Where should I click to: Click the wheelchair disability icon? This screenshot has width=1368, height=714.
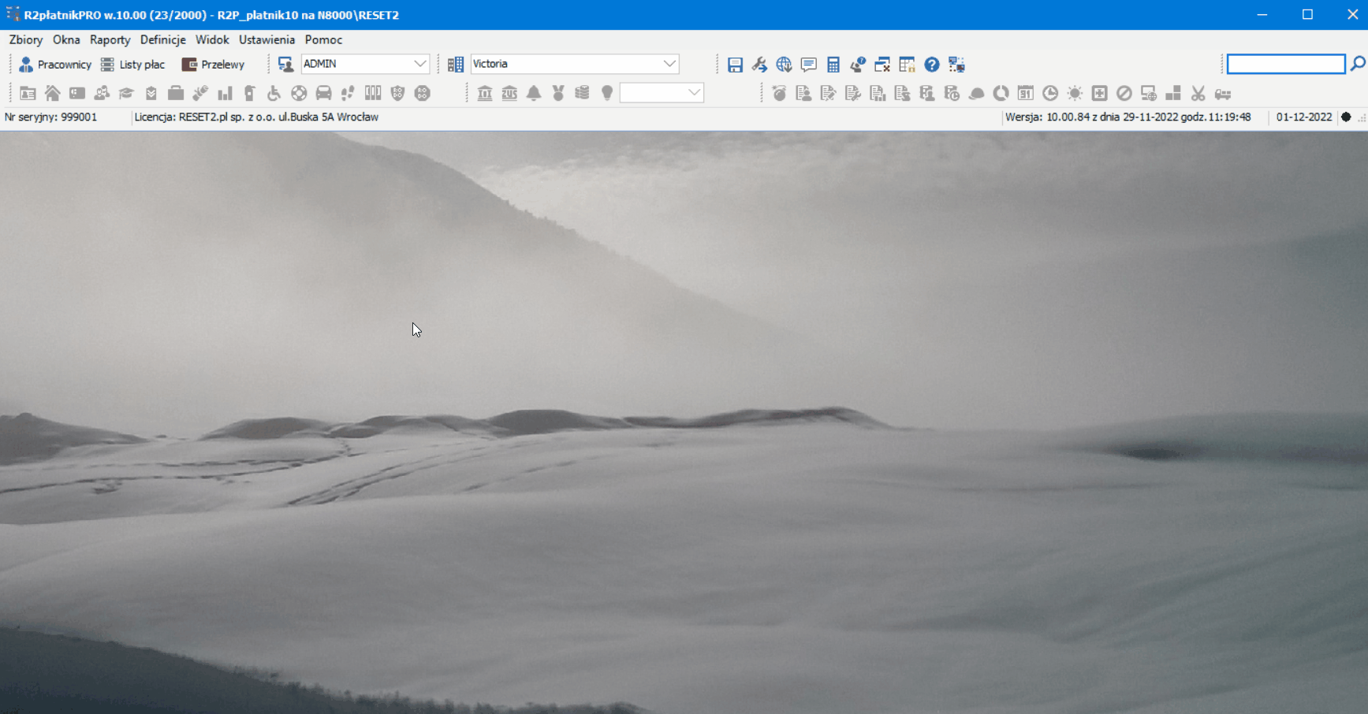point(274,94)
